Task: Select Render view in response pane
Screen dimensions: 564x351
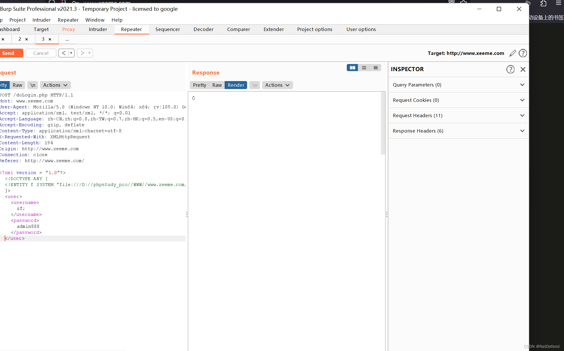Action: (x=236, y=85)
